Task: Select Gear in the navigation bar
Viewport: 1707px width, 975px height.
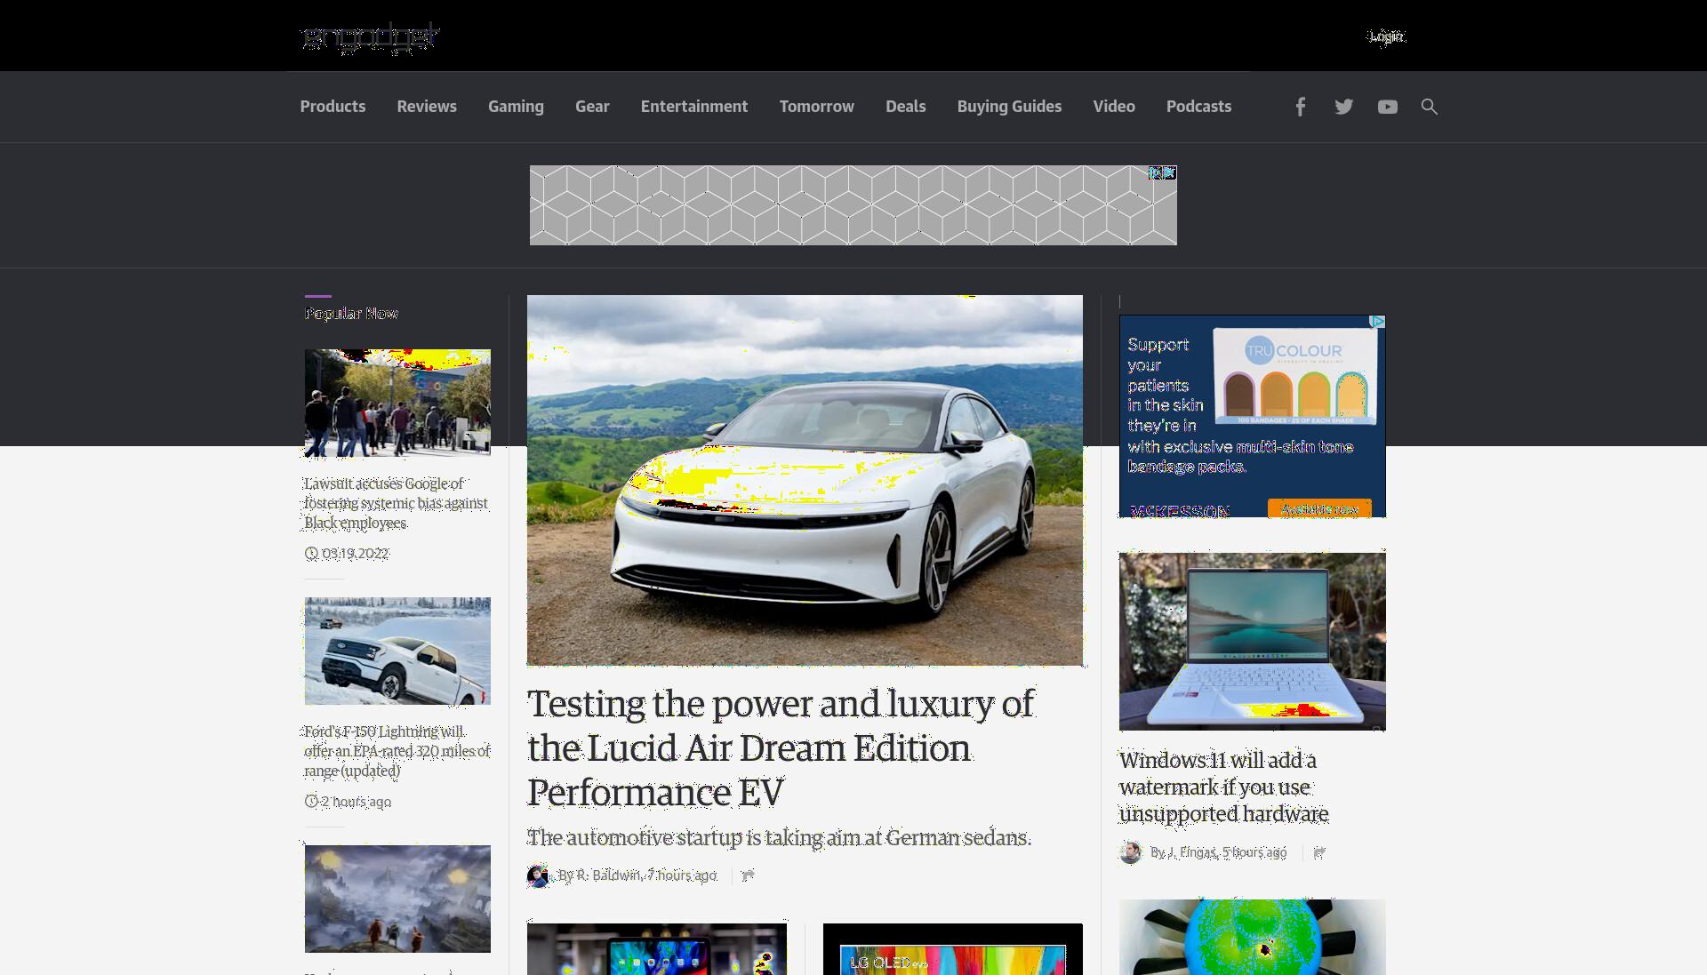Action: tap(592, 107)
